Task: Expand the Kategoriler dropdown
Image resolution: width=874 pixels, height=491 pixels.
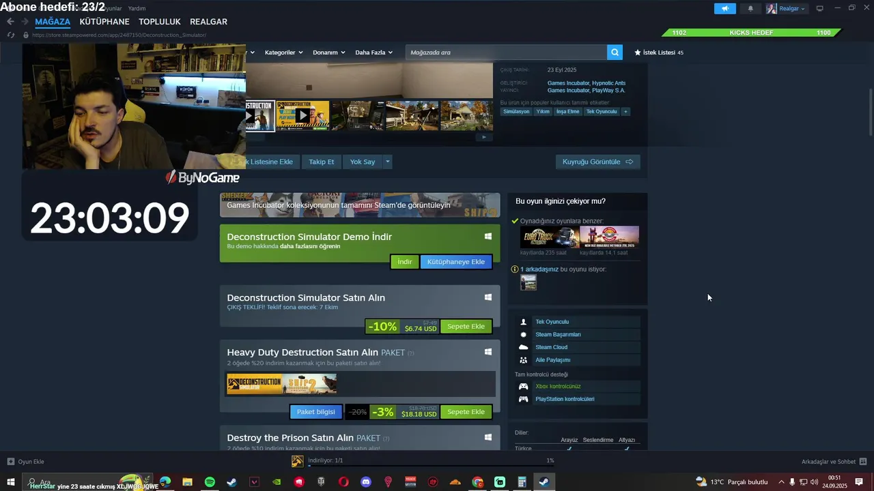Action: pos(283,53)
